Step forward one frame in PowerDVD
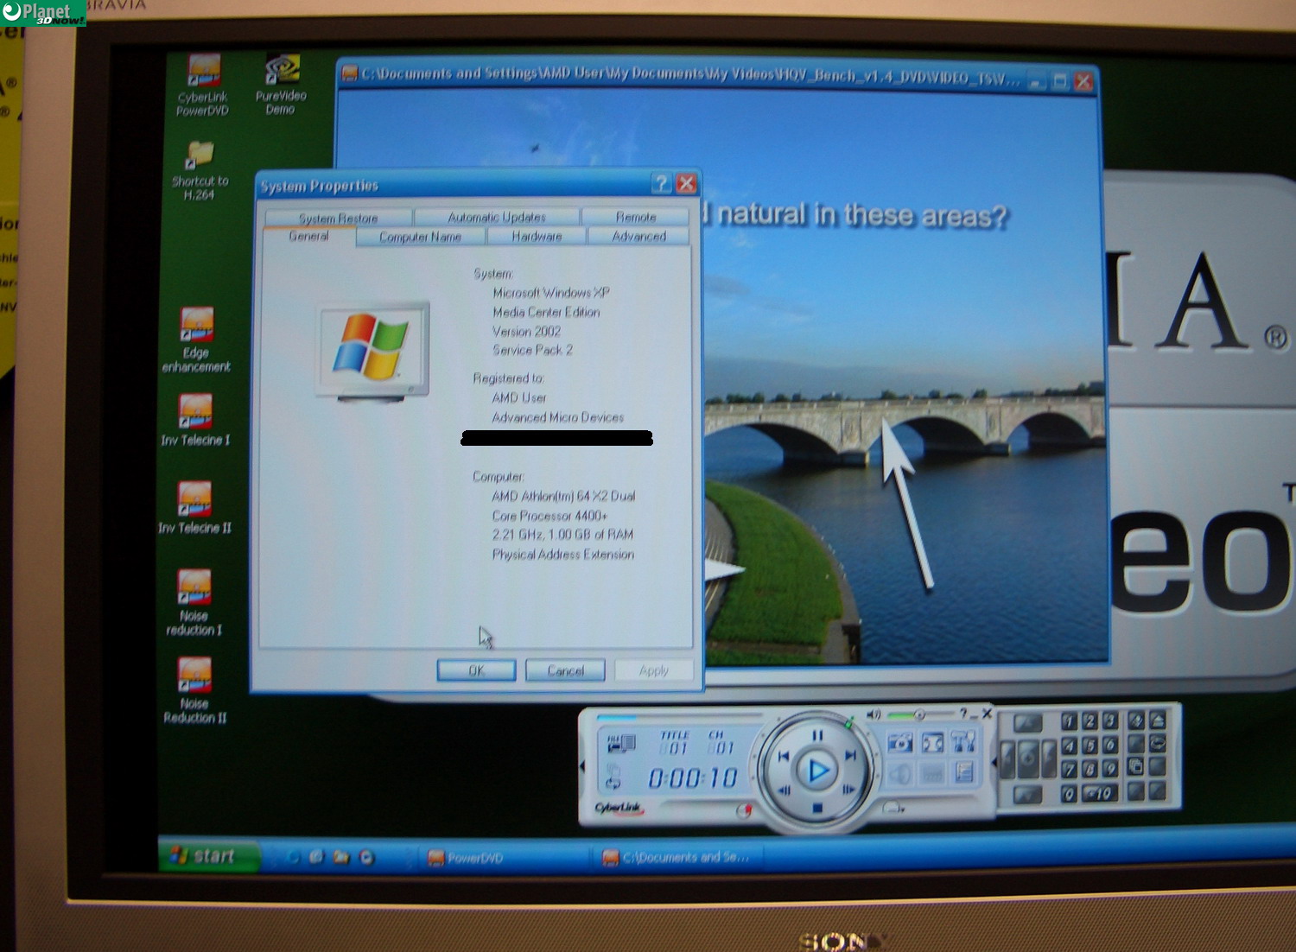 point(848,789)
